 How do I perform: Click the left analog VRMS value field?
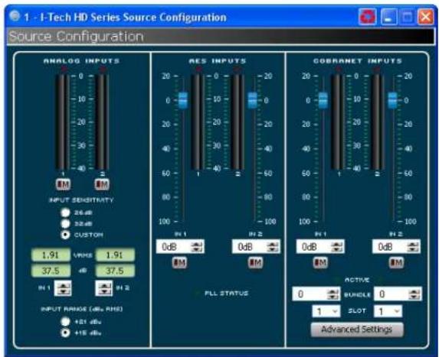click(51, 255)
